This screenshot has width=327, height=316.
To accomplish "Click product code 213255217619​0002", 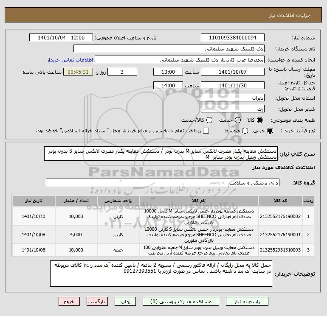I will click(280, 216).
